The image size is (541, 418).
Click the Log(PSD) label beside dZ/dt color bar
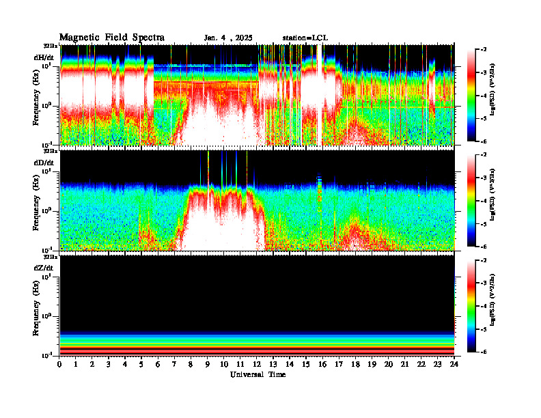(x=493, y=300)
